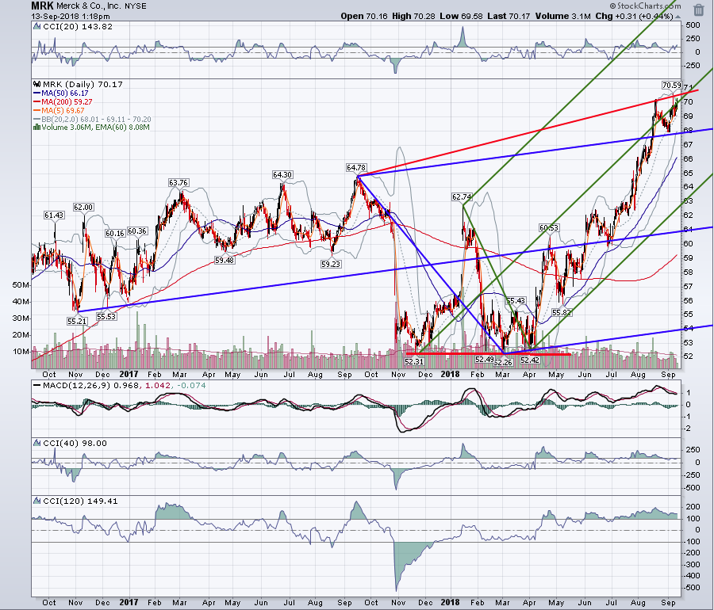The height and width of the screenshot is (610, 714).
Task: Click the area-chart icon beside CCI(120)
Action: click(x=36, y=501)
